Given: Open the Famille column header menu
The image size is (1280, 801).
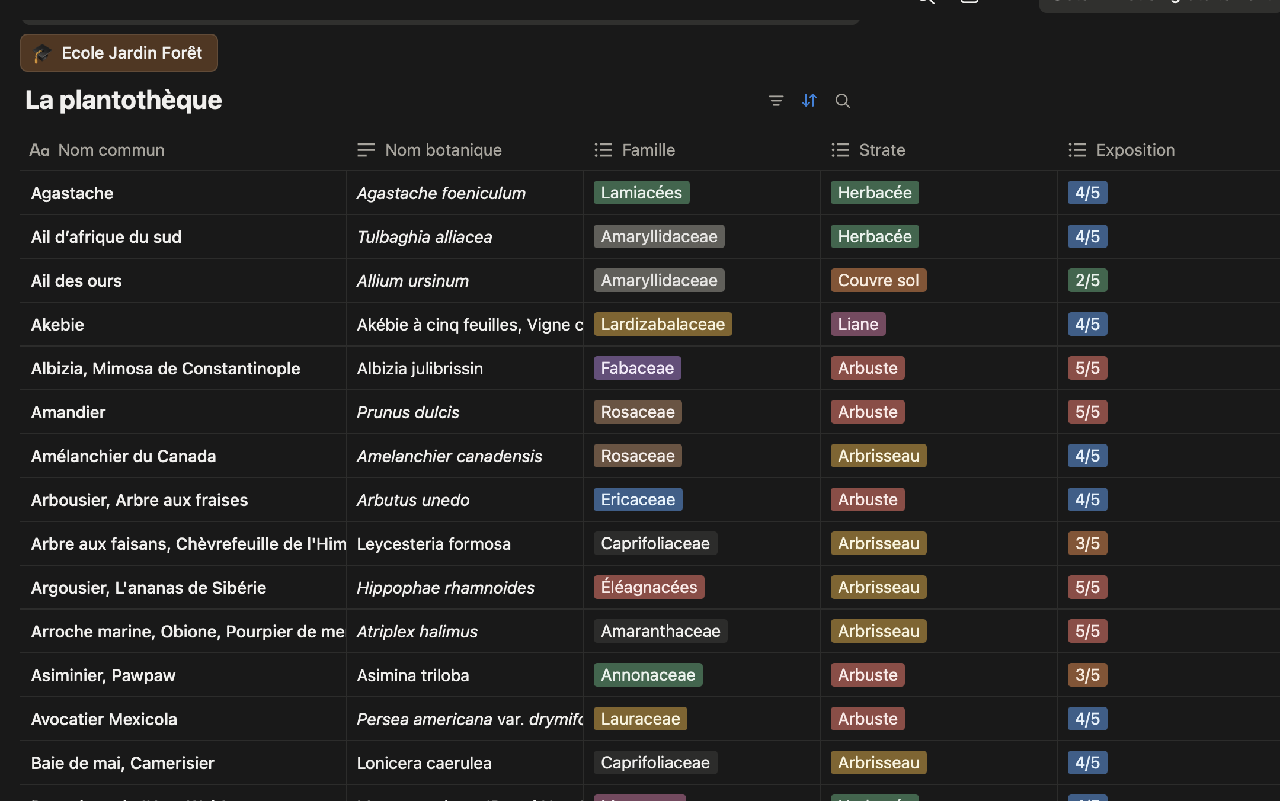Looking at the screenshot, I should tap(648, 150).
